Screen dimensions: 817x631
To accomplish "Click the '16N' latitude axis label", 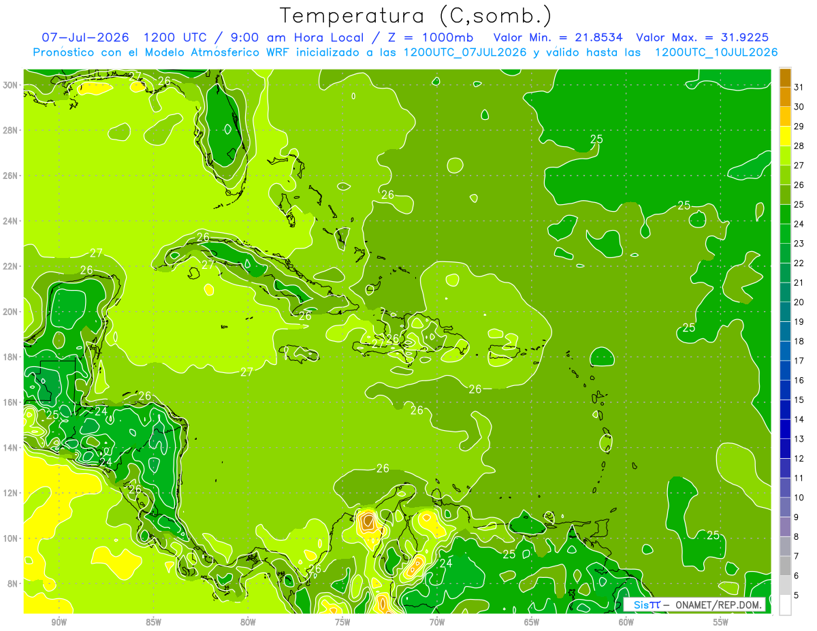I will click(x=11, y=402).
